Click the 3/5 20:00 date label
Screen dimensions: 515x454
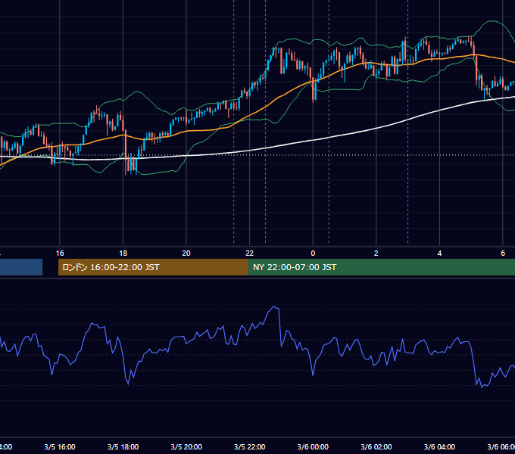[x=186, y=446]
